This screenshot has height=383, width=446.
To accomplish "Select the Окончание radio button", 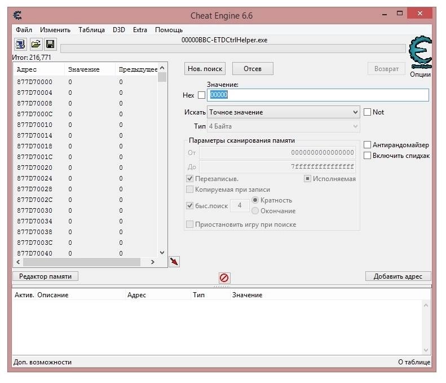I will 255,211.
